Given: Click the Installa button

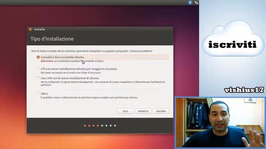Looking at the screenshot, I should tap(161, 111).
